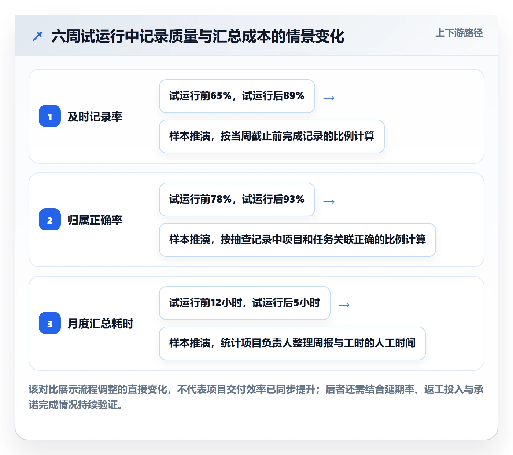
Task: Click the number 3 badge beside 月度汇总耗时
Action: pyautogui.click(x=50, y=323)
